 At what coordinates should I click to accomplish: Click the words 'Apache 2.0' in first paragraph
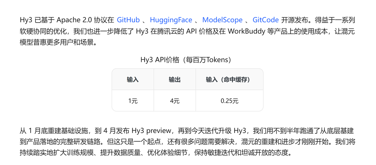pyautogui.click(x=74, y=20)
